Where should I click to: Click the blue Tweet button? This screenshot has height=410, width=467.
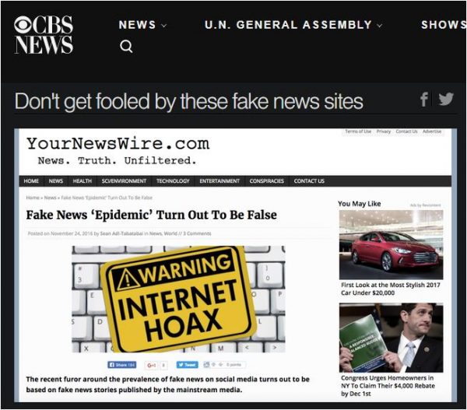pos(187,364)
